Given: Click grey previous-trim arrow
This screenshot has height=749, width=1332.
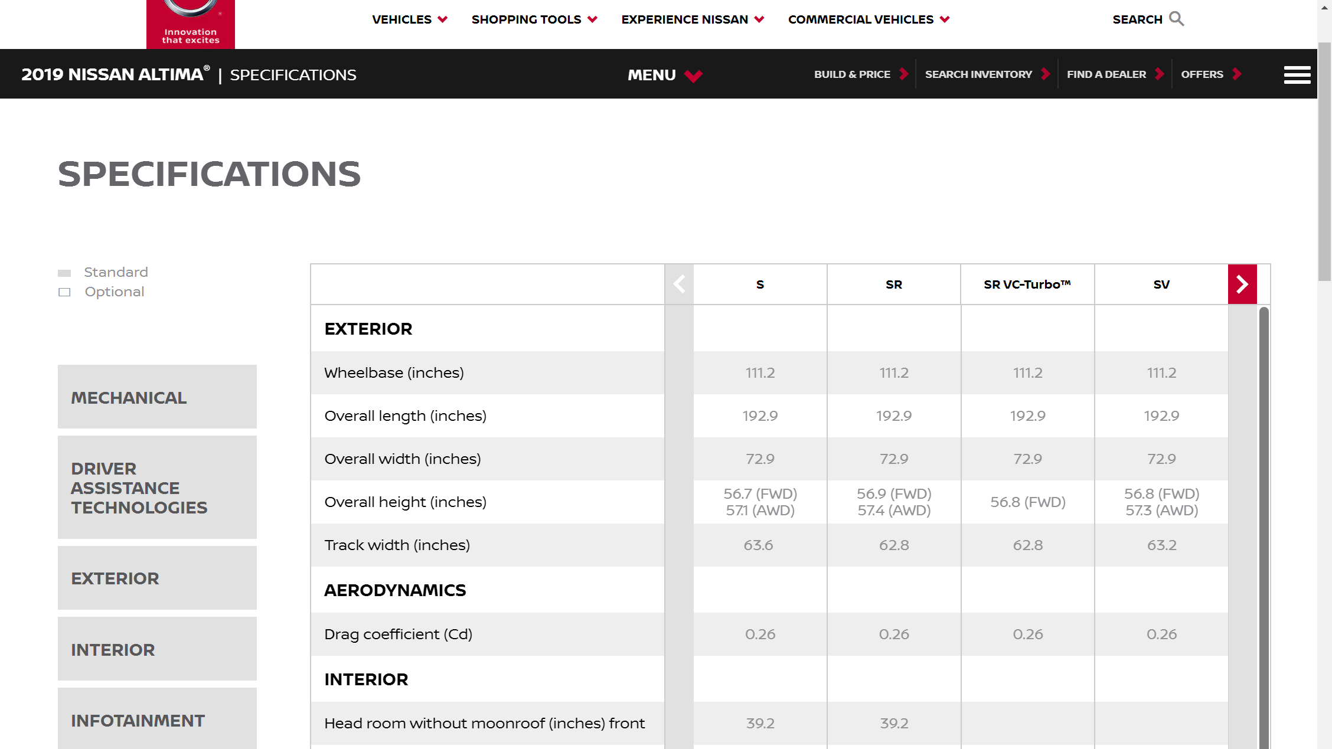Looking at the screenshot, I should click(679, 284).
